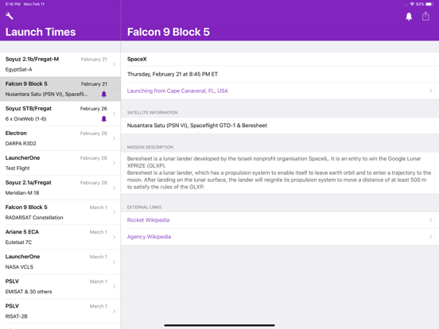This screenshot has width=439, height=329.
Task: Open LauncherOne NASA VCLS row chevron
Action: (115, 261)
